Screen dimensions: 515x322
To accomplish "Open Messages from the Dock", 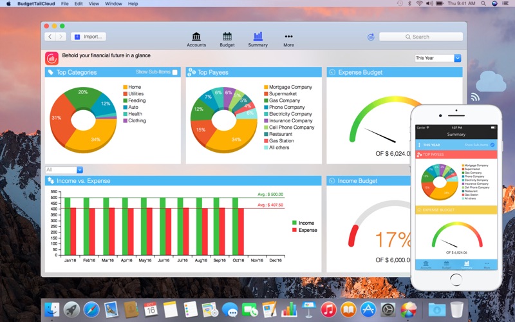I will pos(230,310).
